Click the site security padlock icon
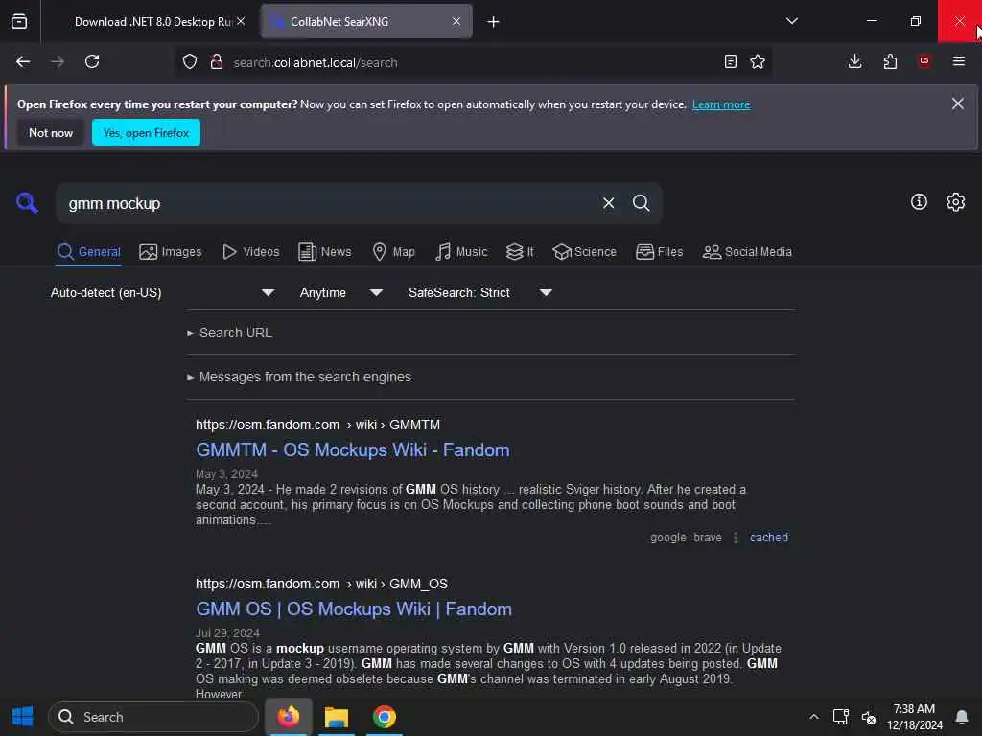This screenshot has width=982, height=736. point(217,62)
